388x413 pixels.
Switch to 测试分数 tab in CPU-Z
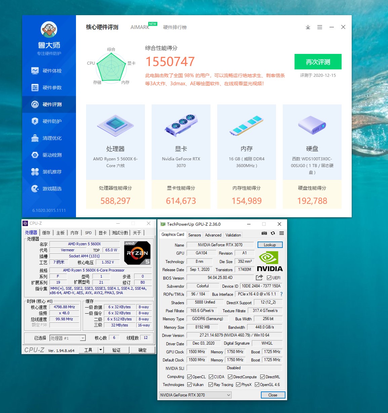click(x=120, y=233)
